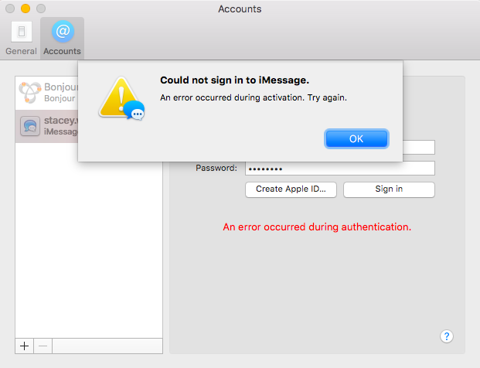The height and width of the screenshot is (368, 480).
Task: Select the Accounts preferences tab
Action: (x=62, y=39)
